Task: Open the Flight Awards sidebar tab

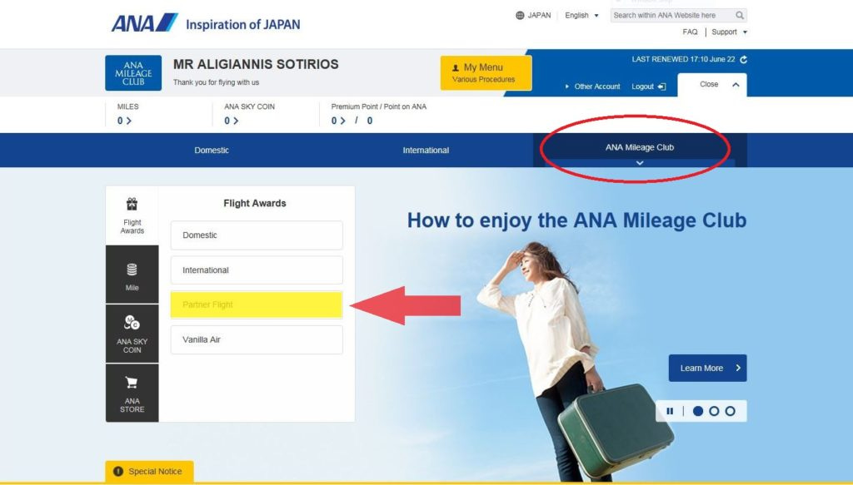Action: click(x=132, y=215)
